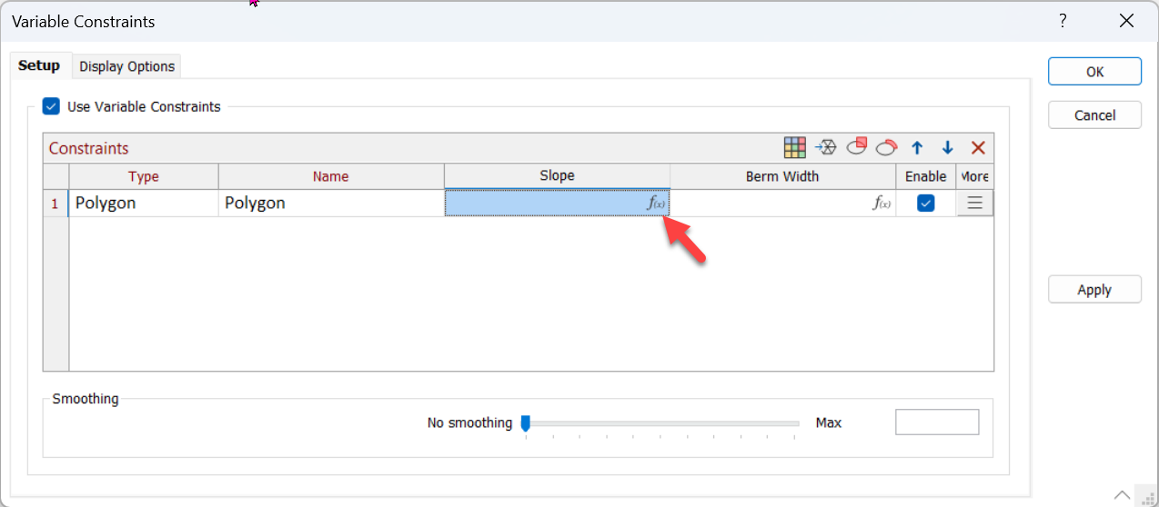Toggle the Enable checkbox for row 1
The width and height of the screenshot is (1159, 507).
pos(925,204)
